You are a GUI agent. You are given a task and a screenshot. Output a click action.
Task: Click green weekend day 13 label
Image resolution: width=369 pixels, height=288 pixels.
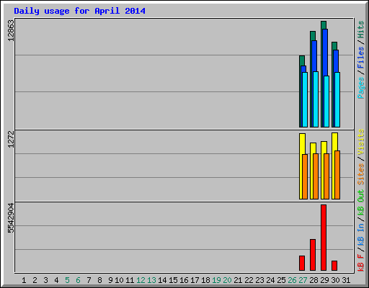tap(151, 280)
